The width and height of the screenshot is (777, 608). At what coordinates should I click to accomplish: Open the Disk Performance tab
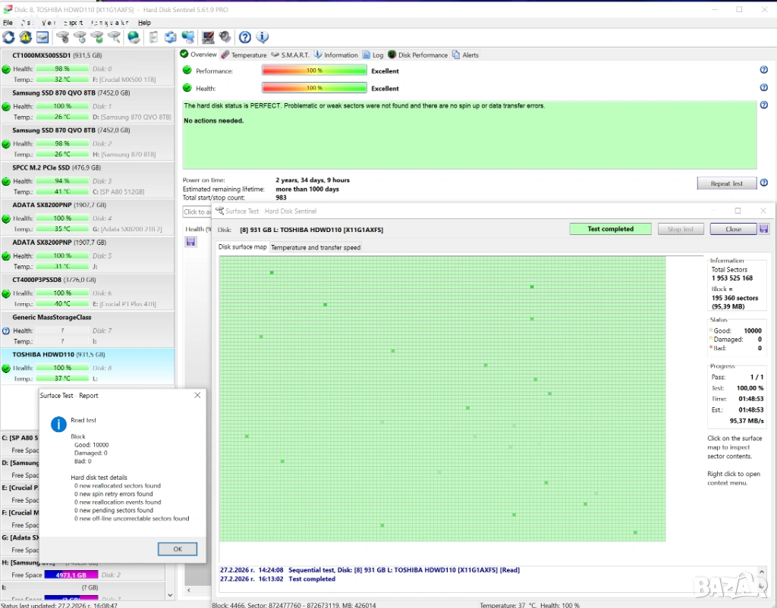tap(418, 55)
